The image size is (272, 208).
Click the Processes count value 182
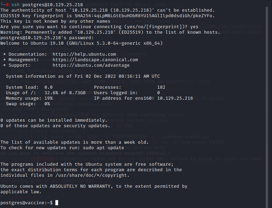point(161,87)
